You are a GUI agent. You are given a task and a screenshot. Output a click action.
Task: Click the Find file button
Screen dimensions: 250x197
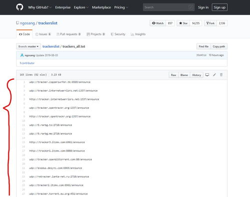click(x=203, y=46)
